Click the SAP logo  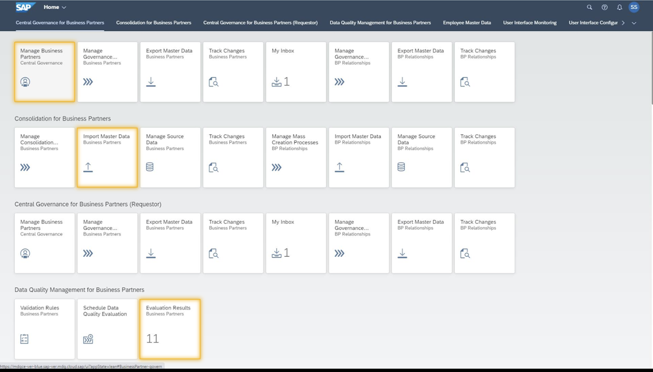point(26,7)
